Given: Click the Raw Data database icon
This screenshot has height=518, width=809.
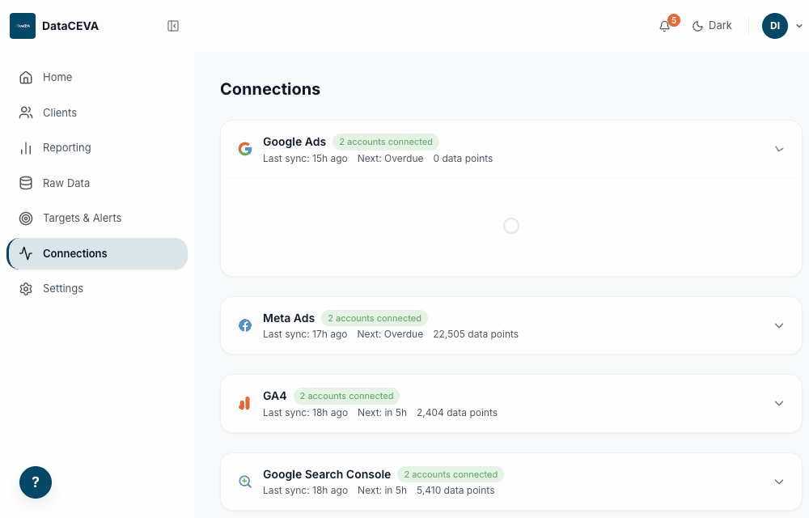Looking at the screenshot, I should [x=26, y=183].
